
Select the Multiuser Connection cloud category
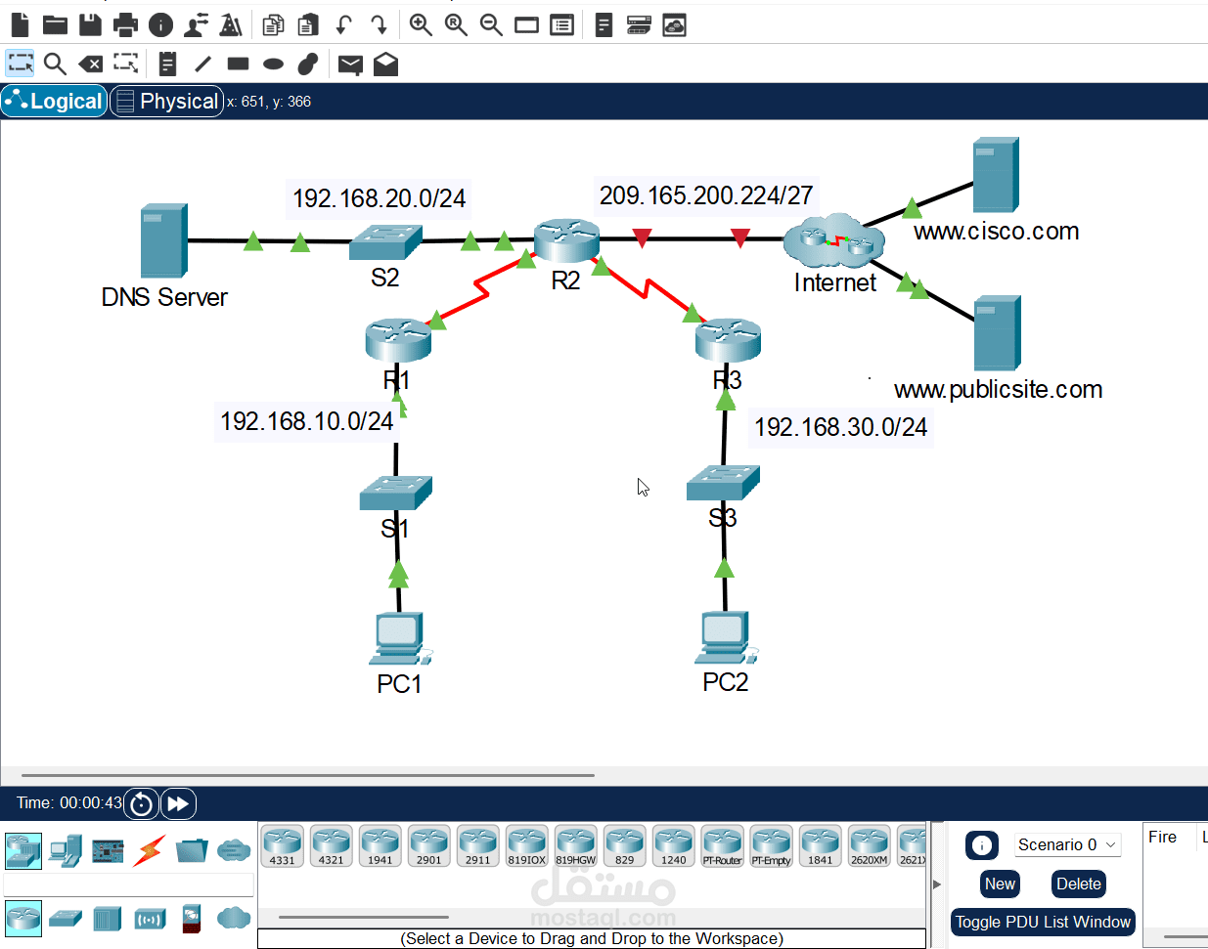(234, 850)
